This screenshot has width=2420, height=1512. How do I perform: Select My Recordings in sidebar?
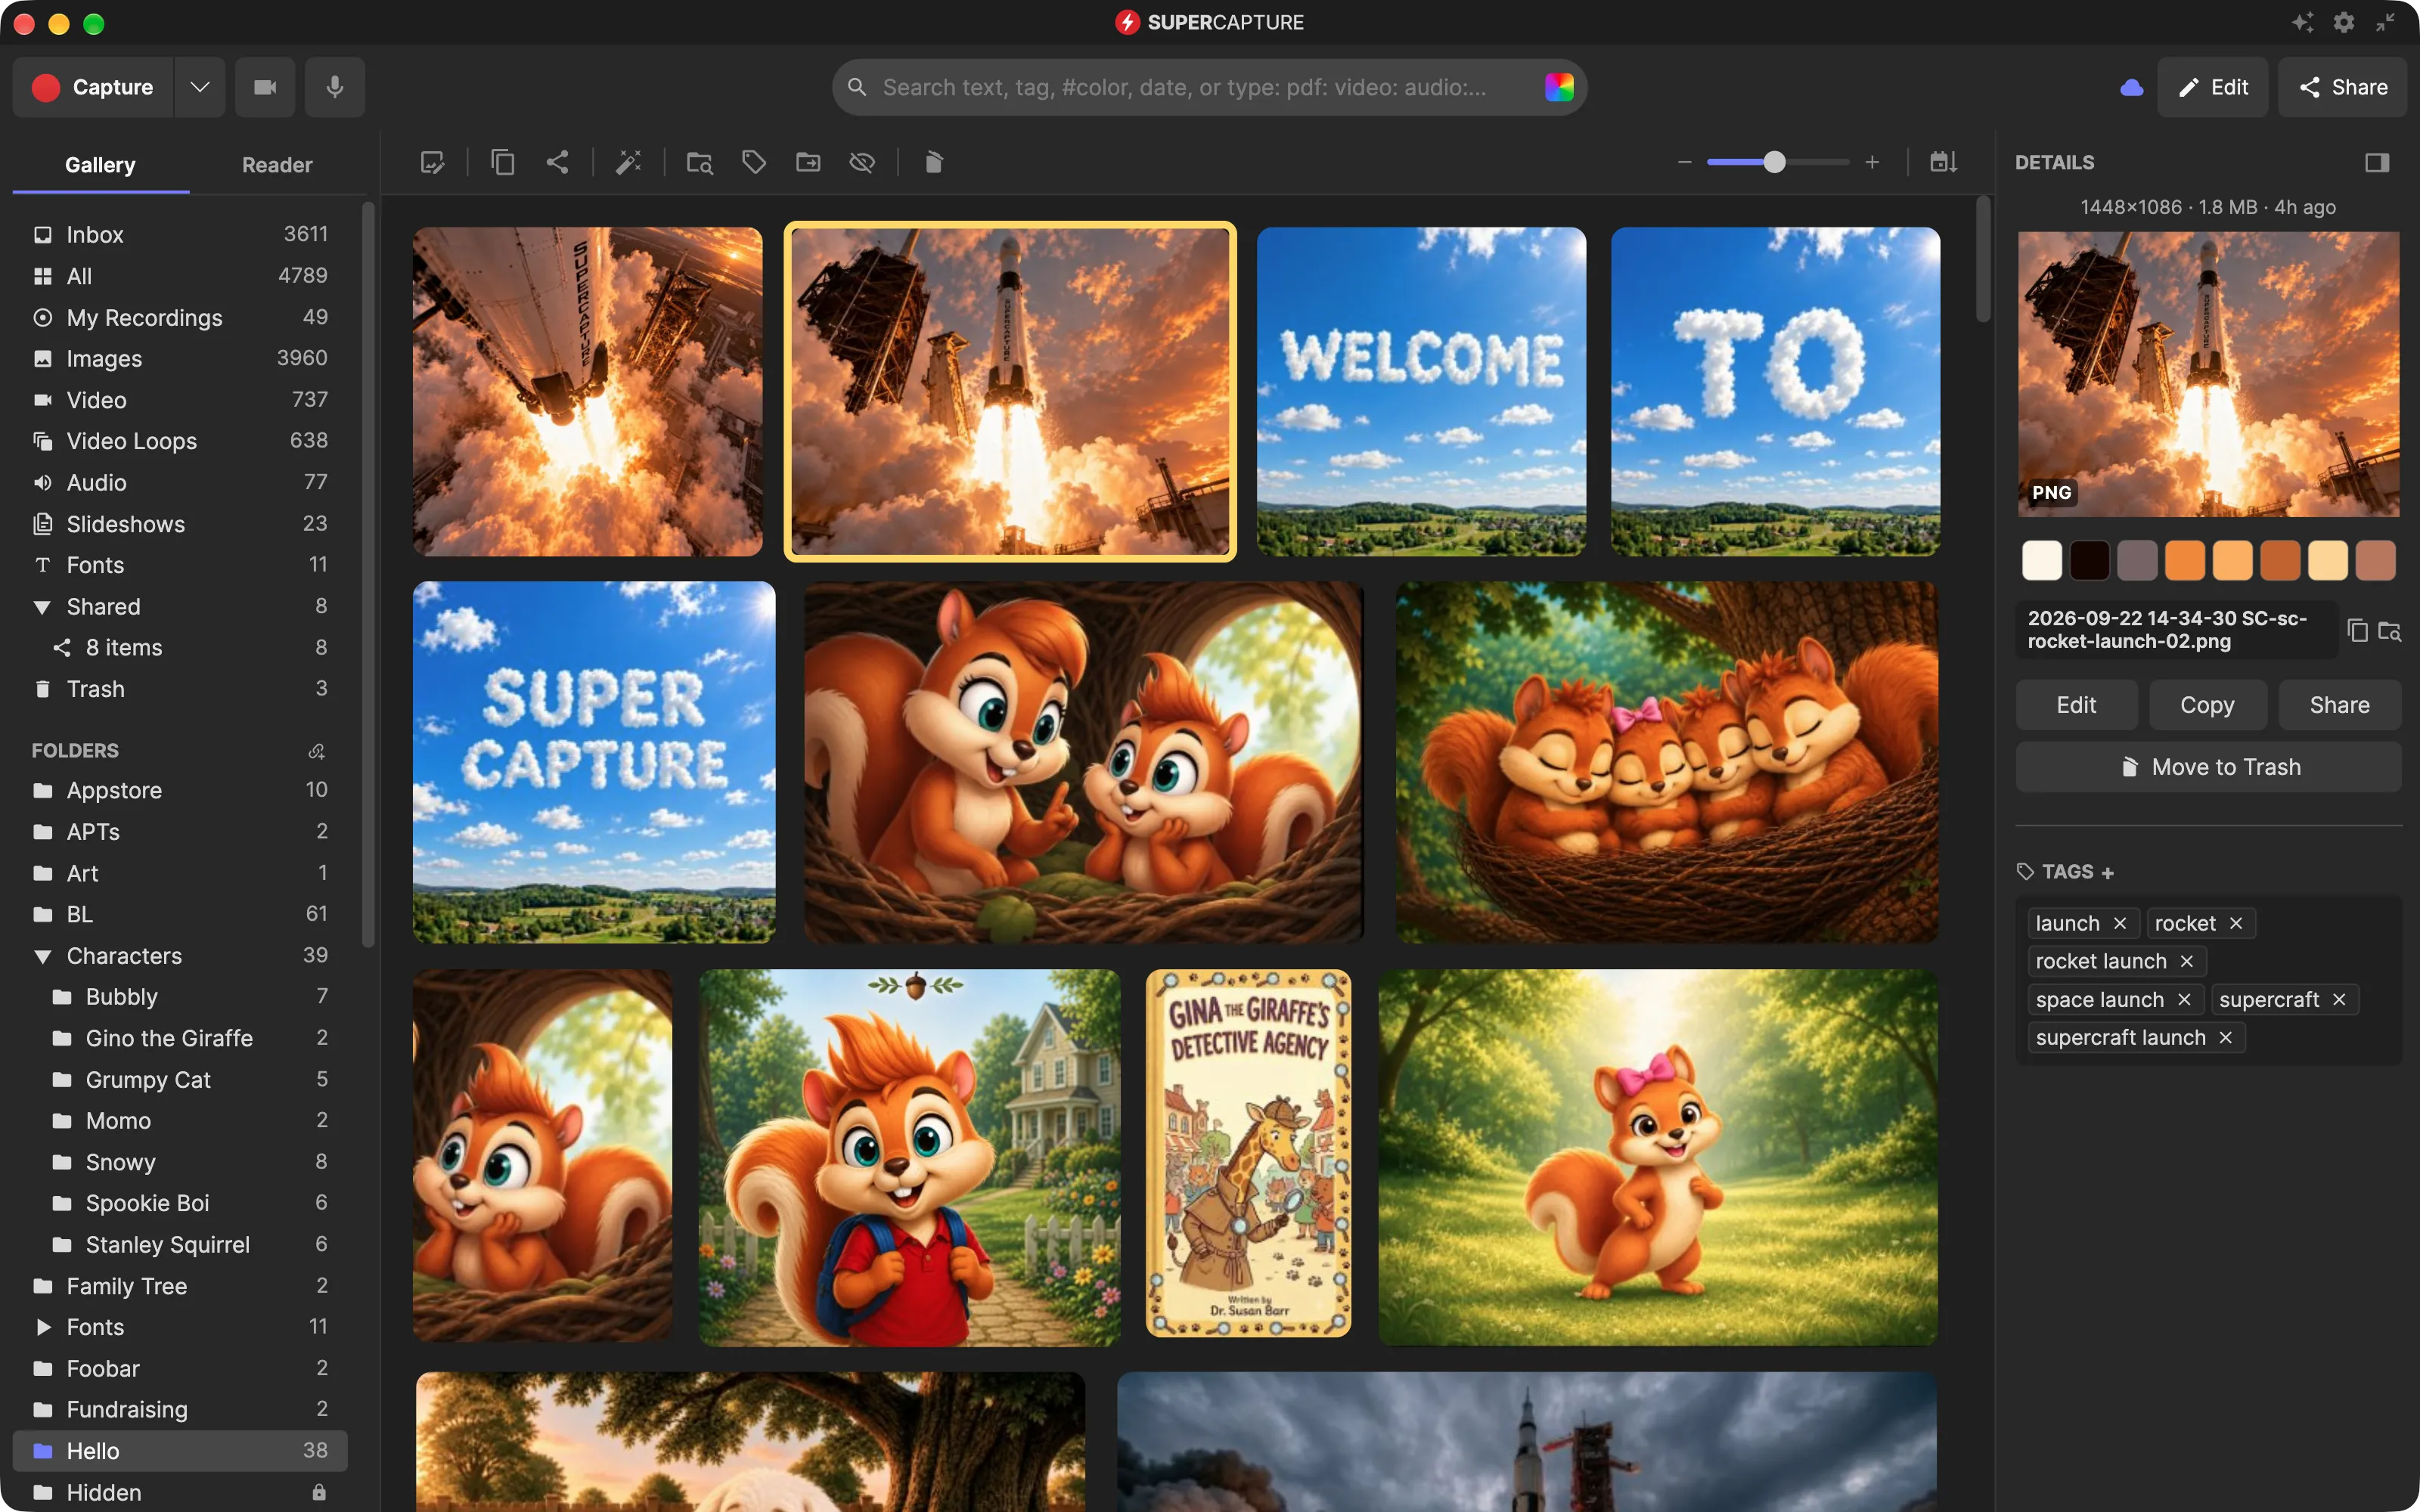point(180,317)
